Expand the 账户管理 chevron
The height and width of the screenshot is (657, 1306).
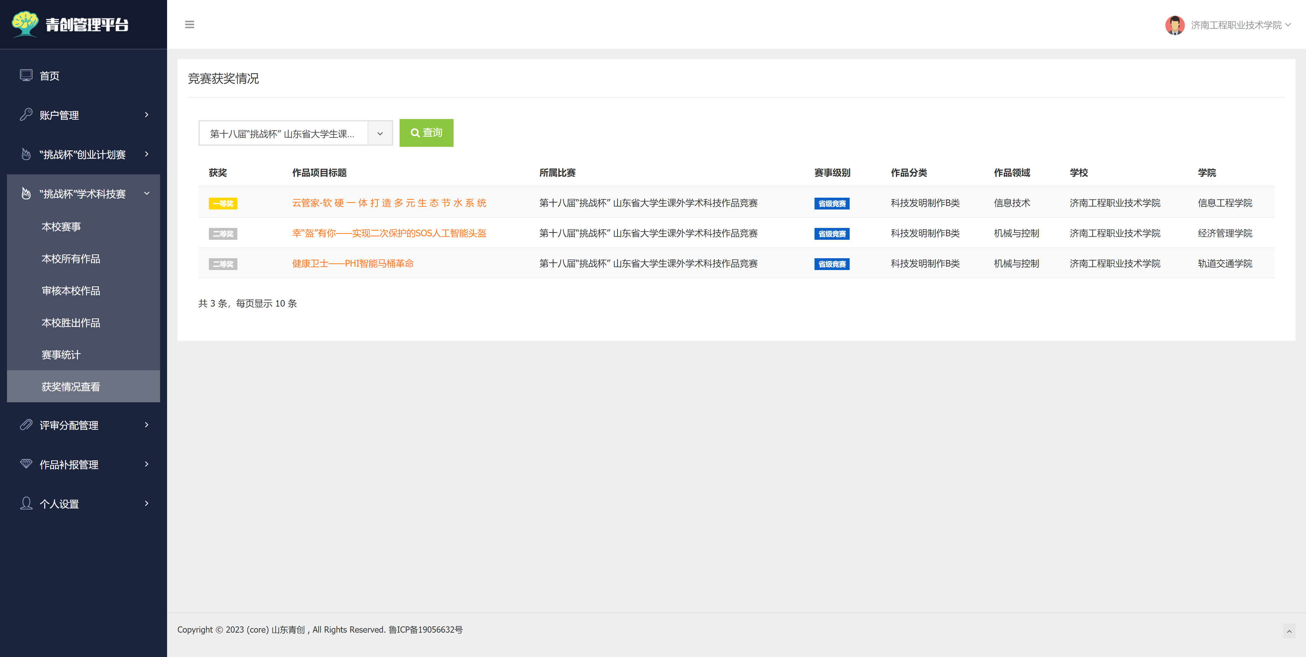(x=147, y=114)
